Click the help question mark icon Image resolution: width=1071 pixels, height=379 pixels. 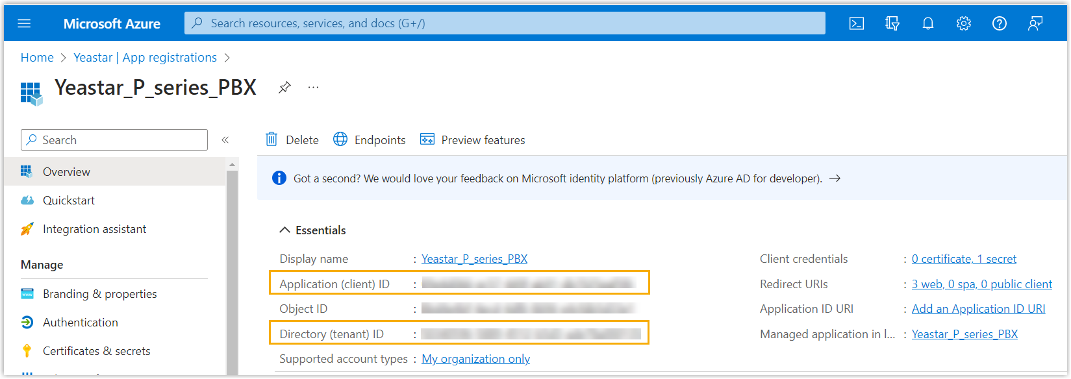pyautogui.click(x=1000, y=23)
